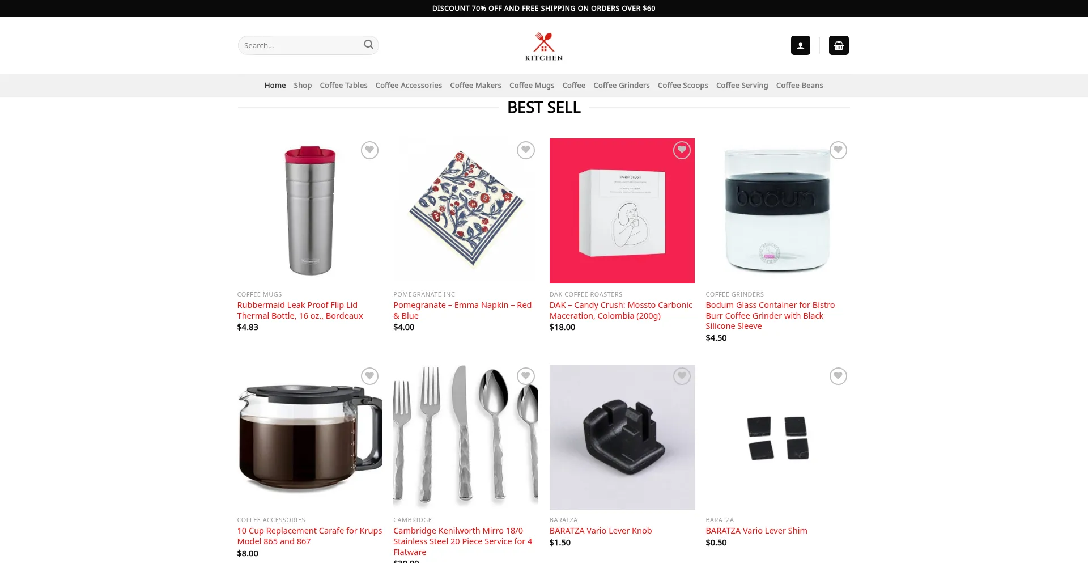
Task: Click the Kitchen logo
Action: 544,46
